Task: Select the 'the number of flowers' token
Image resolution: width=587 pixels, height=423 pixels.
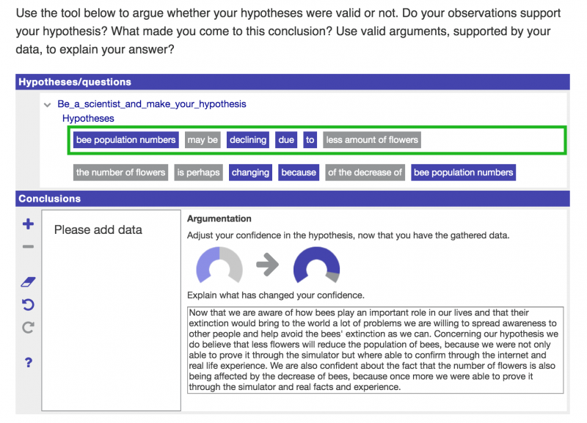Action: tap(120, 172)
